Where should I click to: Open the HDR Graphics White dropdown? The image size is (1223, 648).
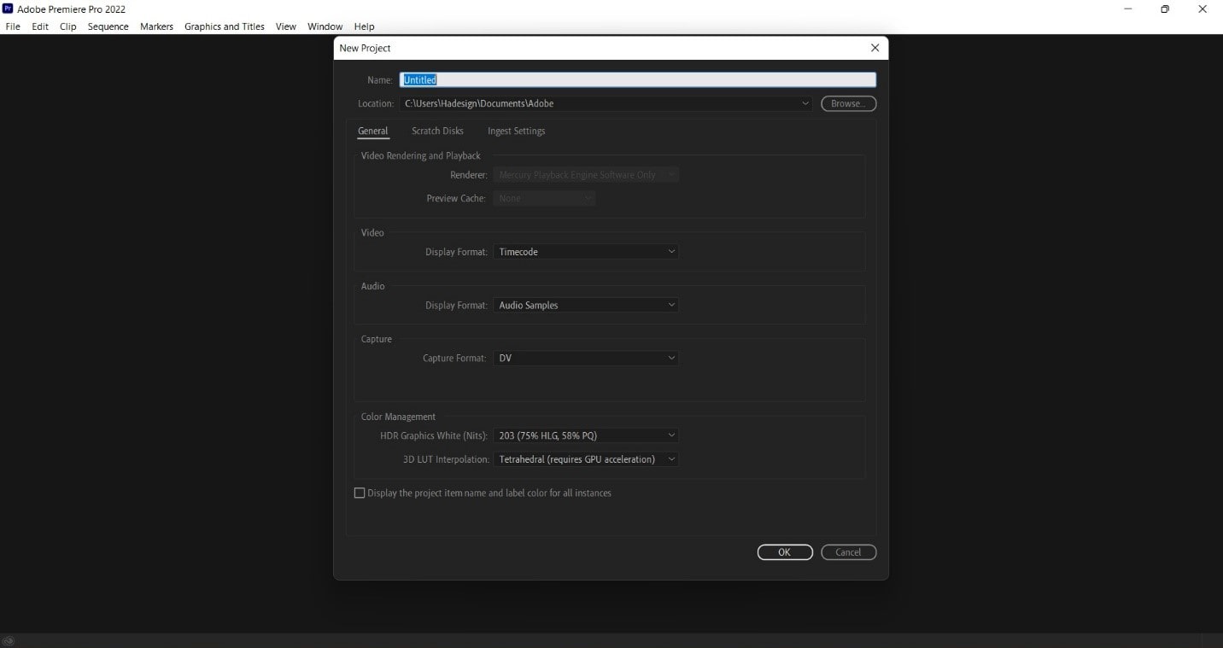(586, 435)
